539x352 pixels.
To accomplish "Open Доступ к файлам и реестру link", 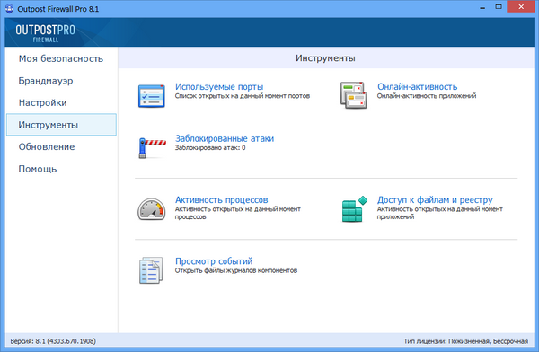I will point(435,199).
